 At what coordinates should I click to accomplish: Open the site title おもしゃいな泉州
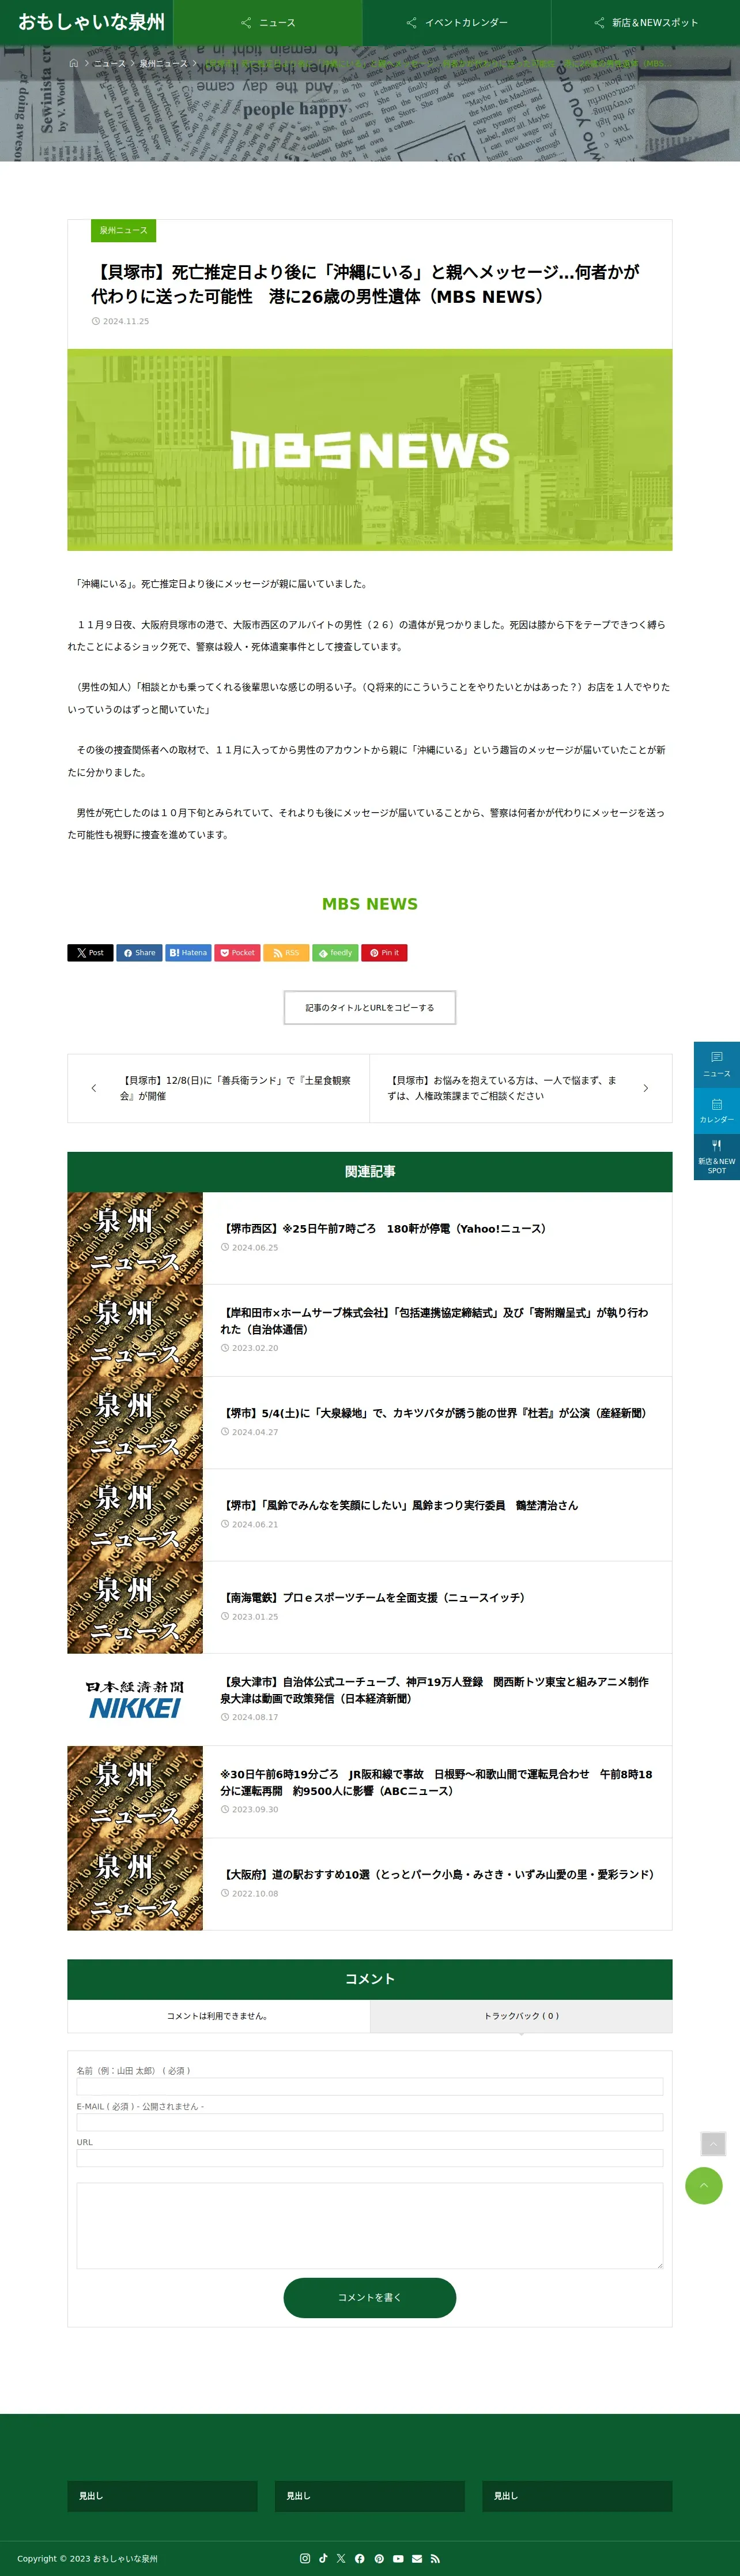click(x=91, y=22)
